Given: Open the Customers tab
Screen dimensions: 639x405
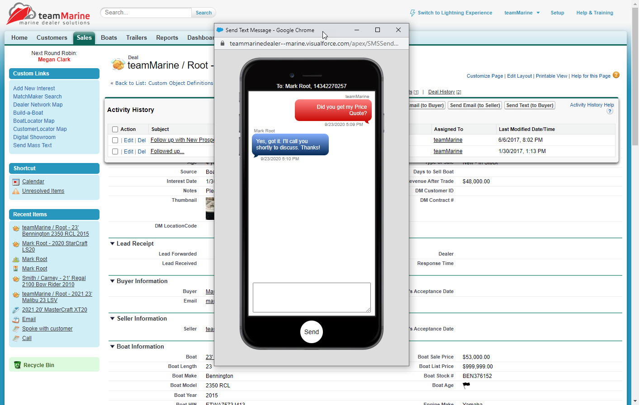Looking at the screenshot, I should coord(52,38).
